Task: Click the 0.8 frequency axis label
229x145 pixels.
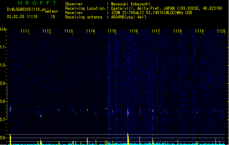Action: (3, 101)
